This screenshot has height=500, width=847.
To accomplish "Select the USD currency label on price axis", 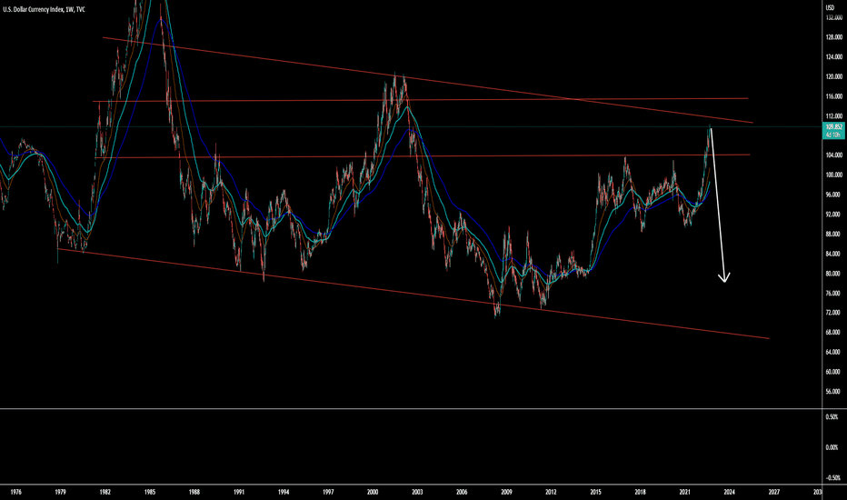I will [x=830, y=7].
